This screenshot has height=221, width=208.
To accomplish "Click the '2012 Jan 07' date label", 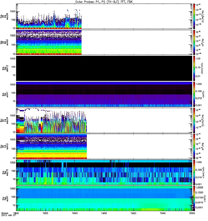I will (x=9, y=215).
